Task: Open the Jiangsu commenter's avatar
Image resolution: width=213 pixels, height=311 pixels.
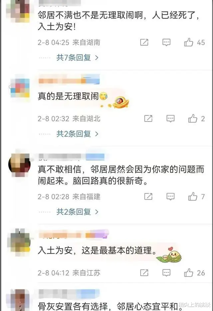Action: (20, 240)
